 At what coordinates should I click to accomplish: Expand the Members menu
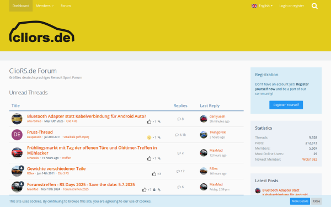(45, 6)
